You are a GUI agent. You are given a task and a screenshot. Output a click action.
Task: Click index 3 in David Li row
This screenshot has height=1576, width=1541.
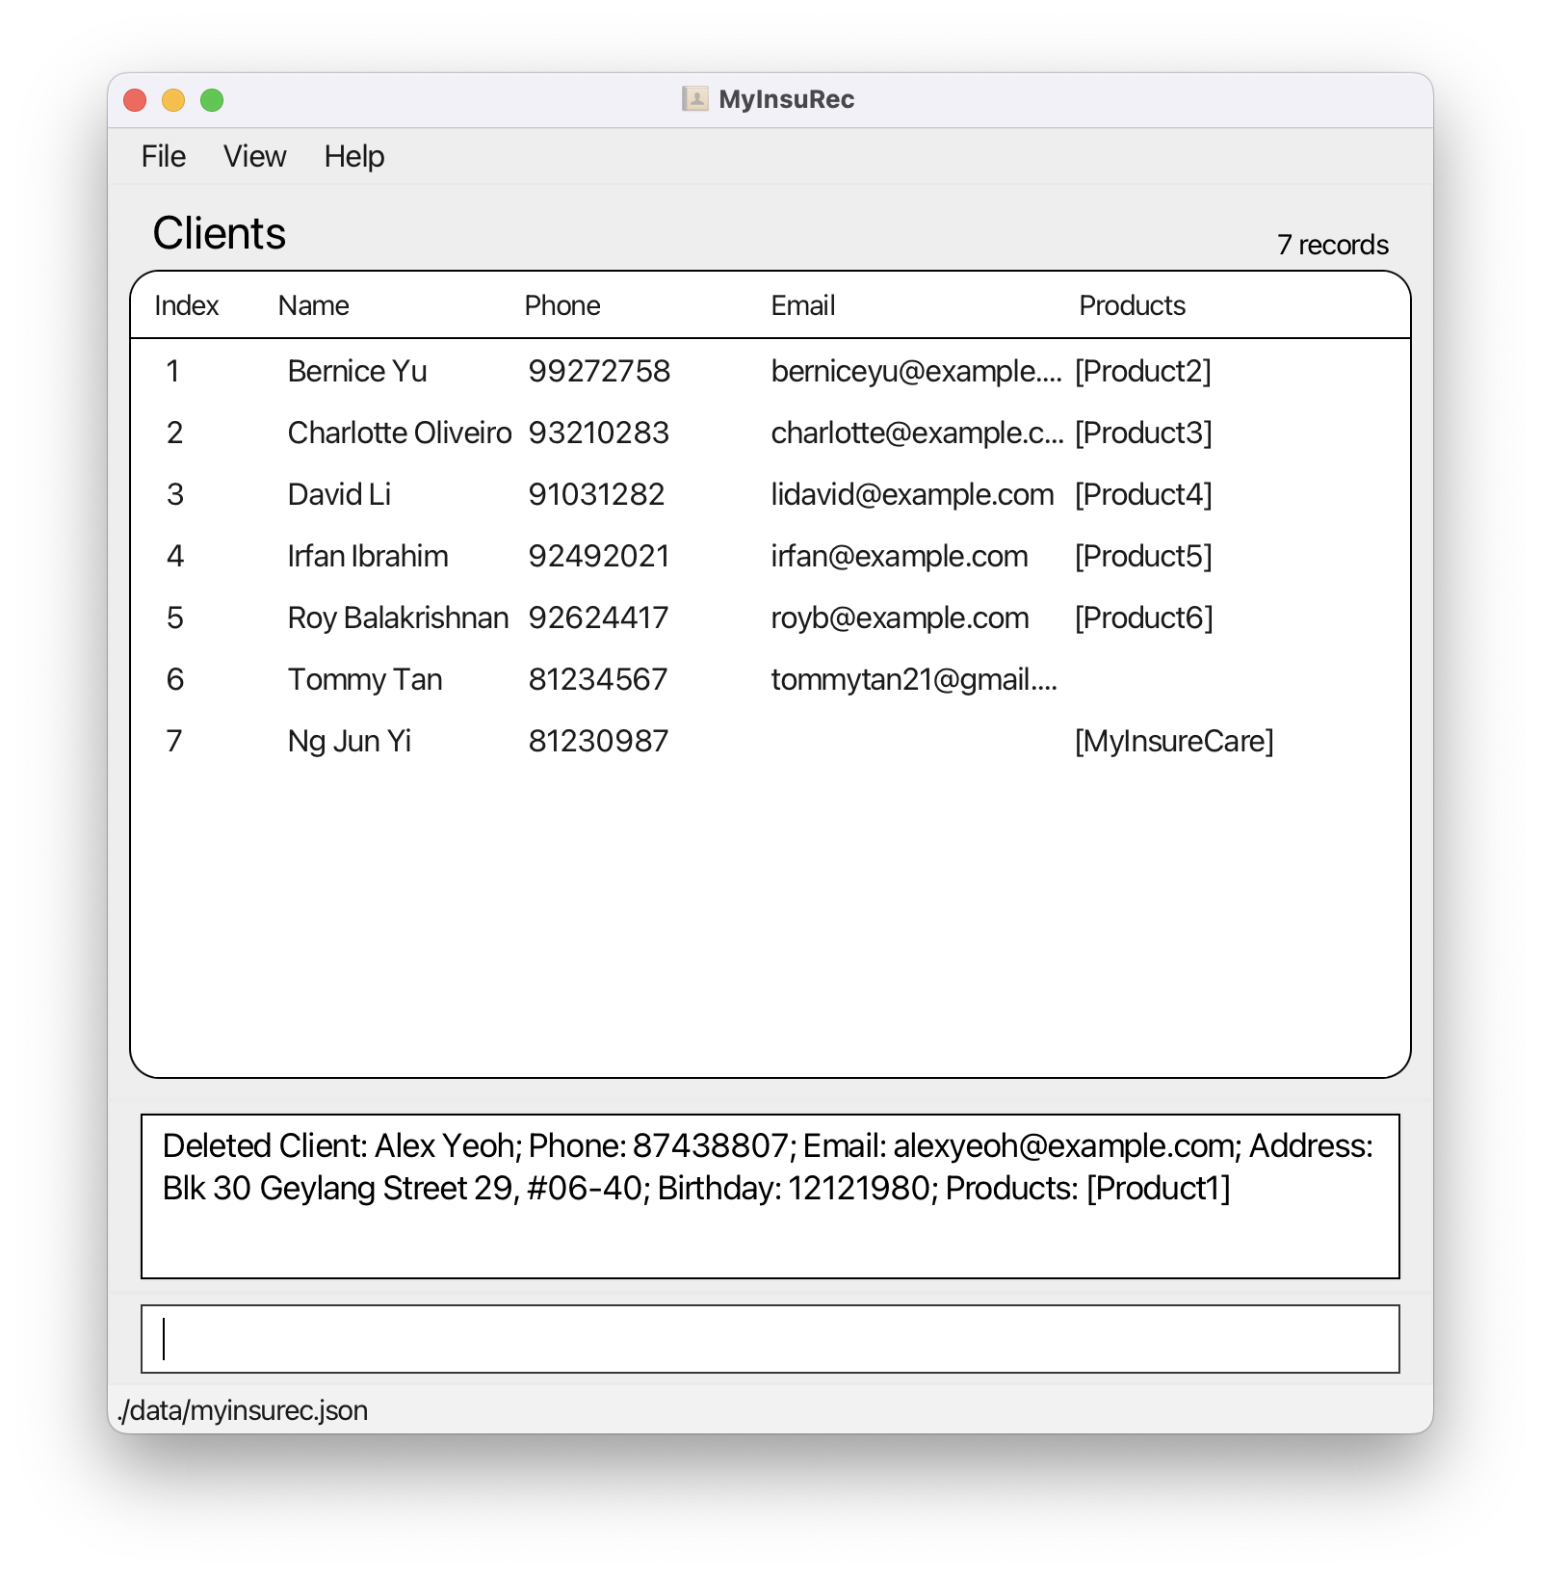tap(174, 494)
